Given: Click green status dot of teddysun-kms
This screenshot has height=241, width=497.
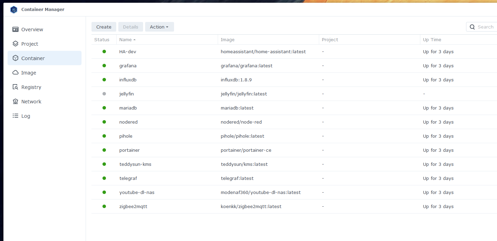Looking at the screenshot, I should pos(104,164).
